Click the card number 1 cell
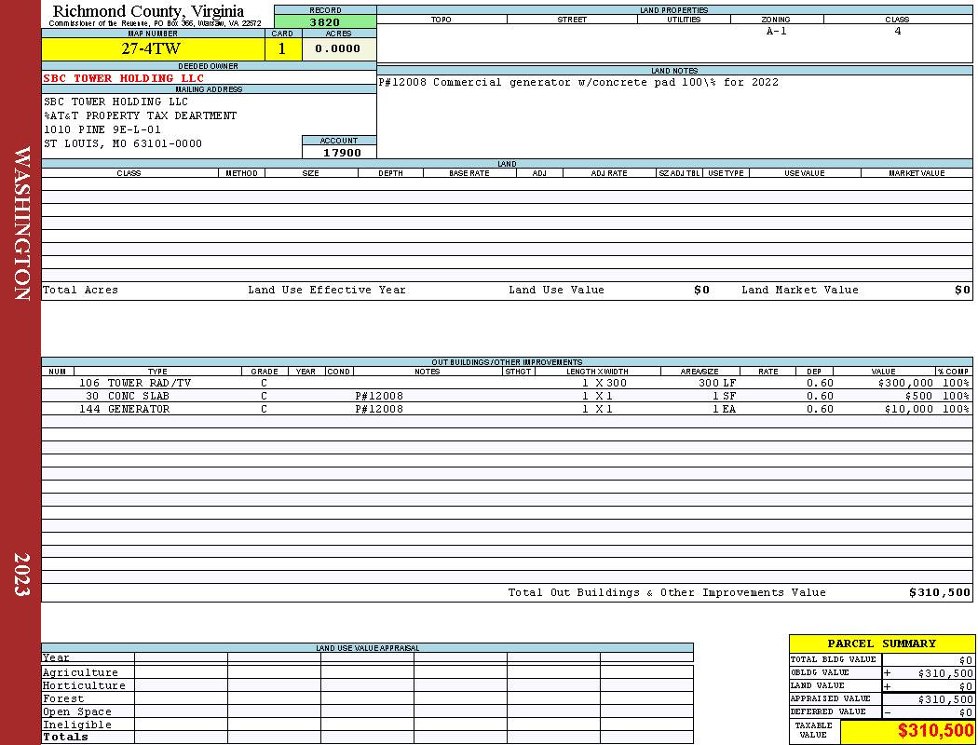Screen dimensions: 978x745 pos(282,48)
